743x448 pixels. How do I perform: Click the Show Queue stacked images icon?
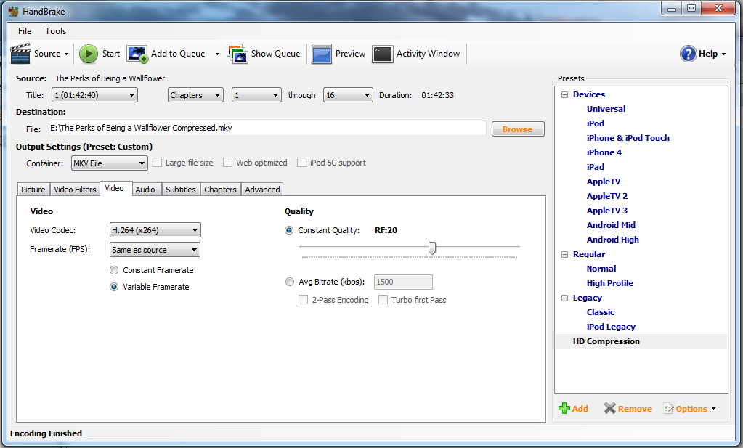(x=237, y=54)
